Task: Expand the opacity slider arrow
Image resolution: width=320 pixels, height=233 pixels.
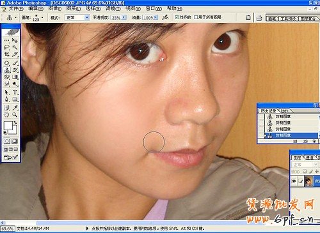Action: click(x=124, y=17)
